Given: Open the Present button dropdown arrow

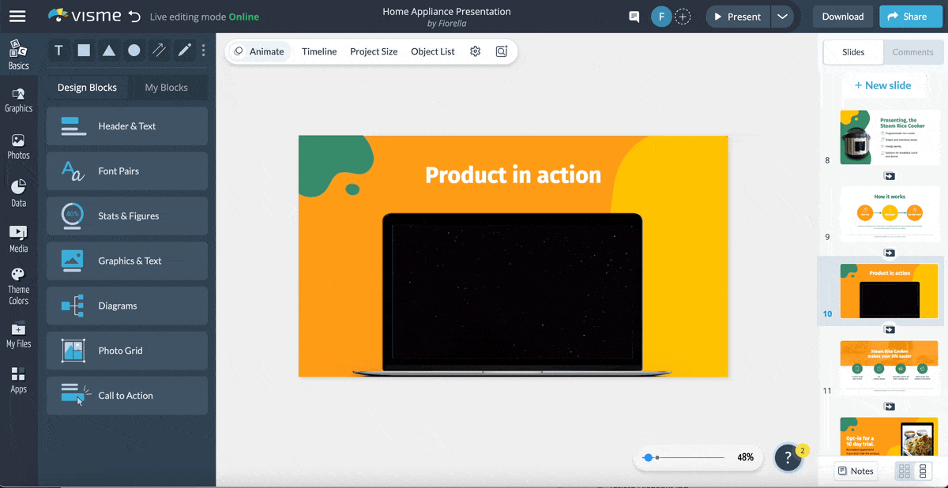Looking at the screenshot, I should [x=782, y=16].
